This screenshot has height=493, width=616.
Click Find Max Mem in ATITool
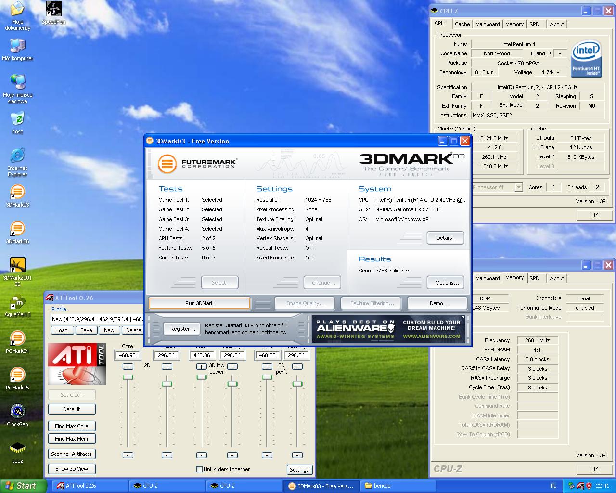72,439
